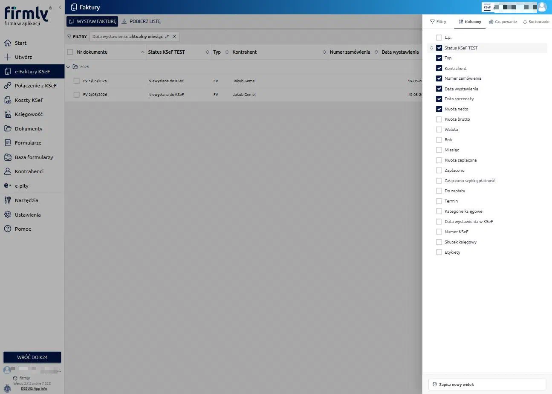Enable the Waluta column checkbox

(439, 130)
